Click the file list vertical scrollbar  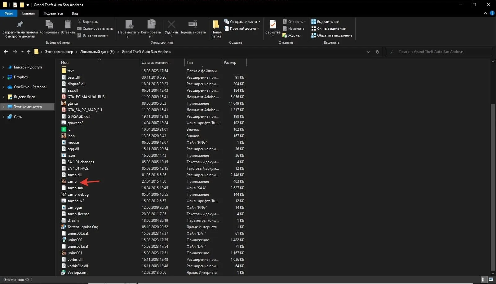pyautogui.click(x=493, y=187)
